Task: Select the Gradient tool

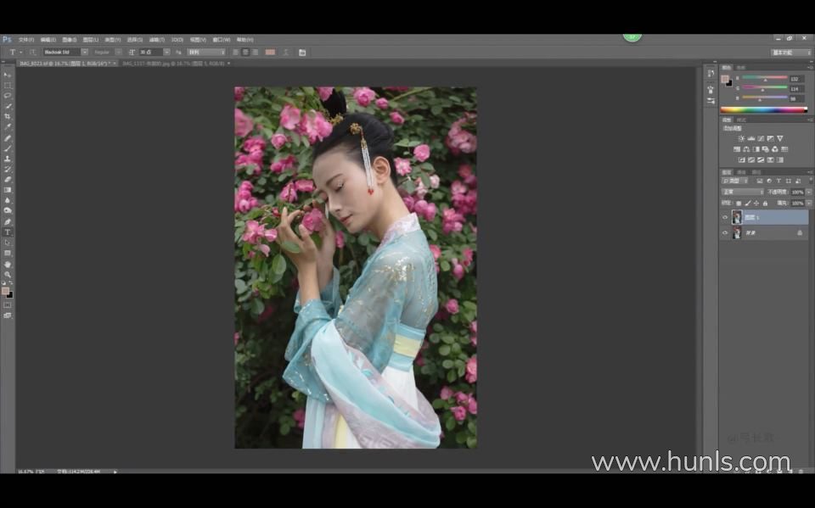Action: [8, 190]
